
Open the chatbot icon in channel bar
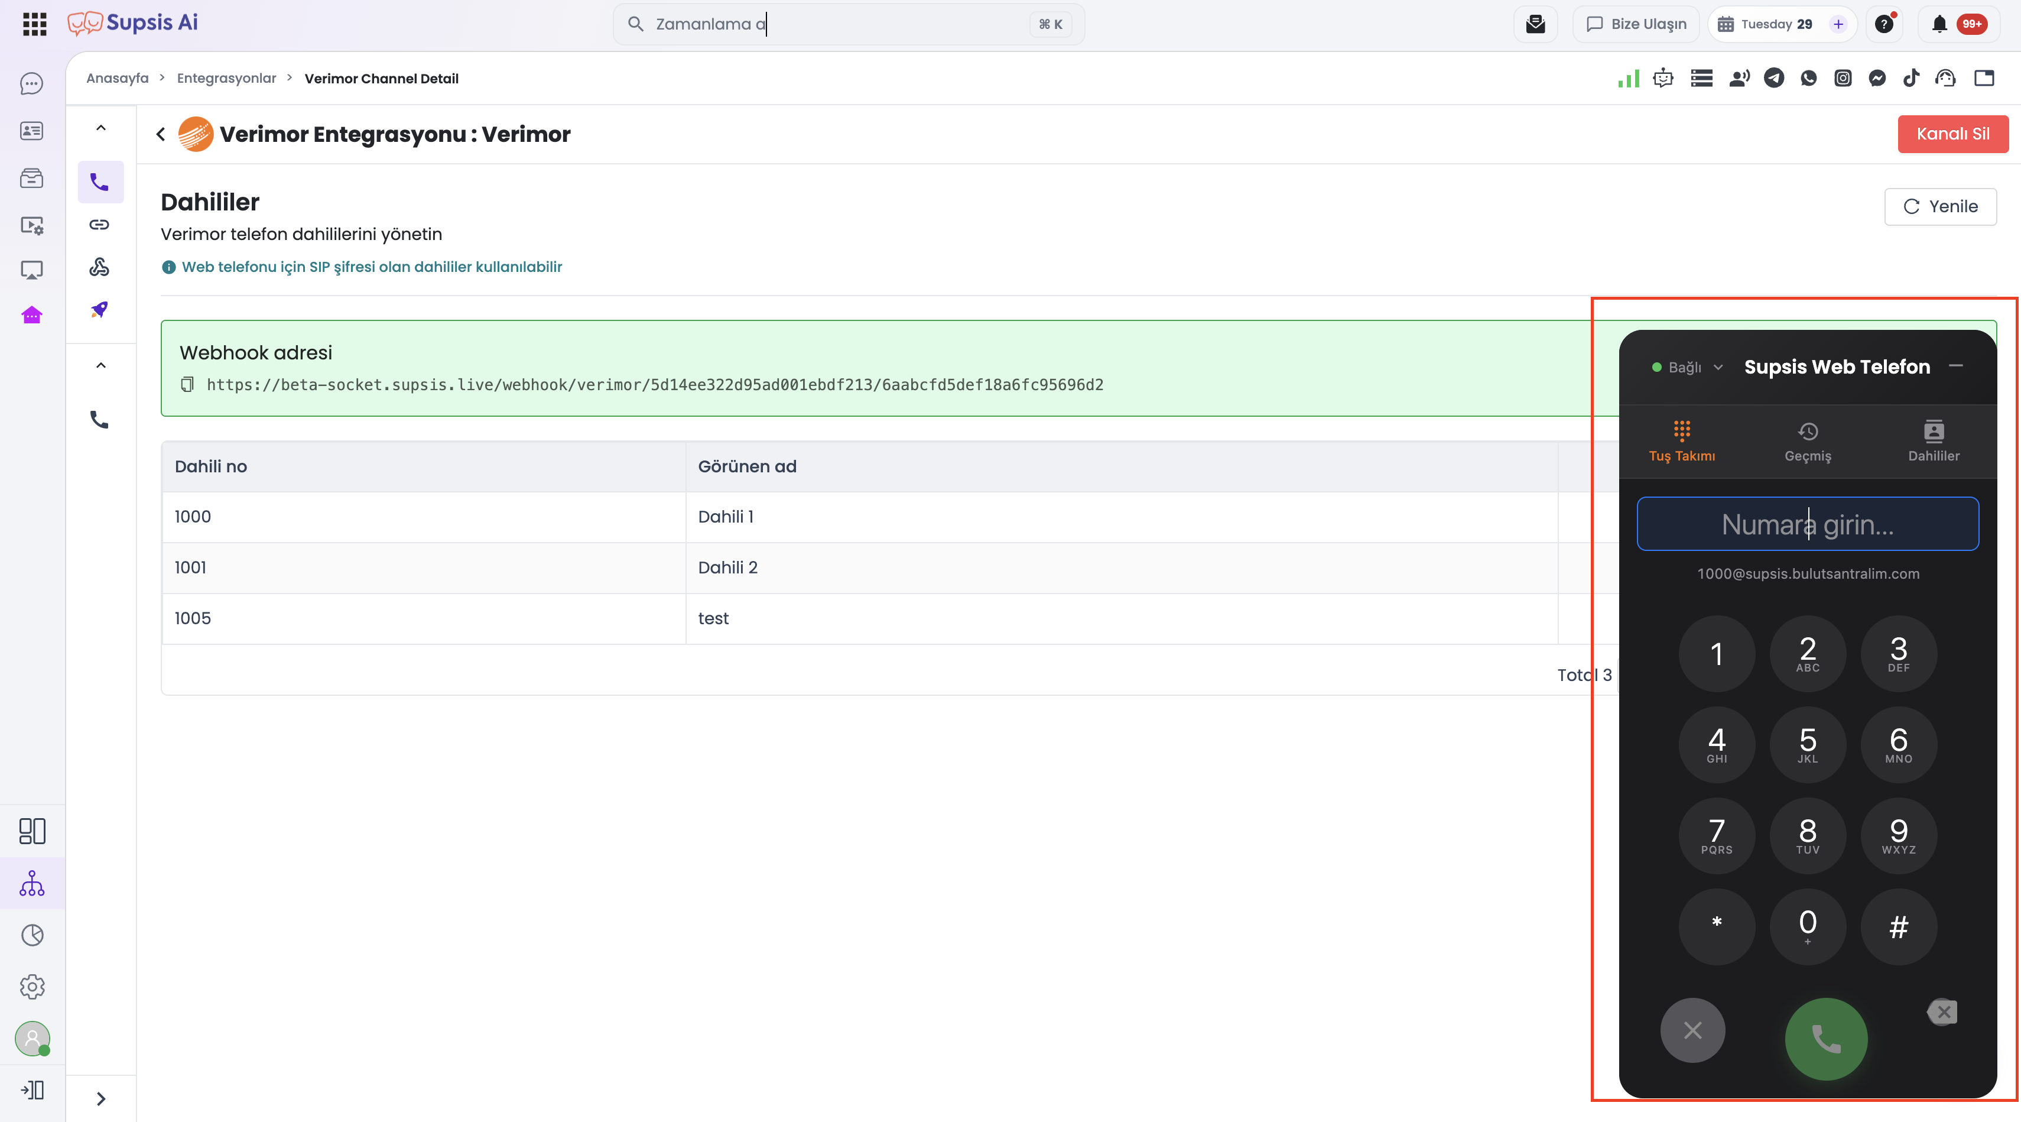tap(1663, 79)
